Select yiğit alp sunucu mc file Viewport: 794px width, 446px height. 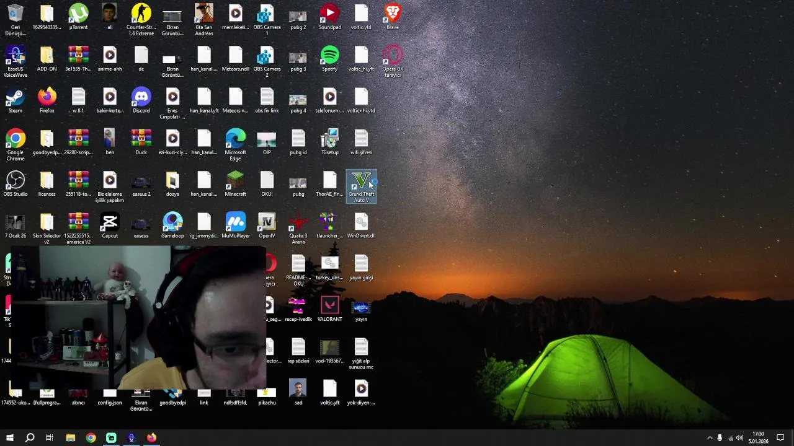(x=361, y=353)
